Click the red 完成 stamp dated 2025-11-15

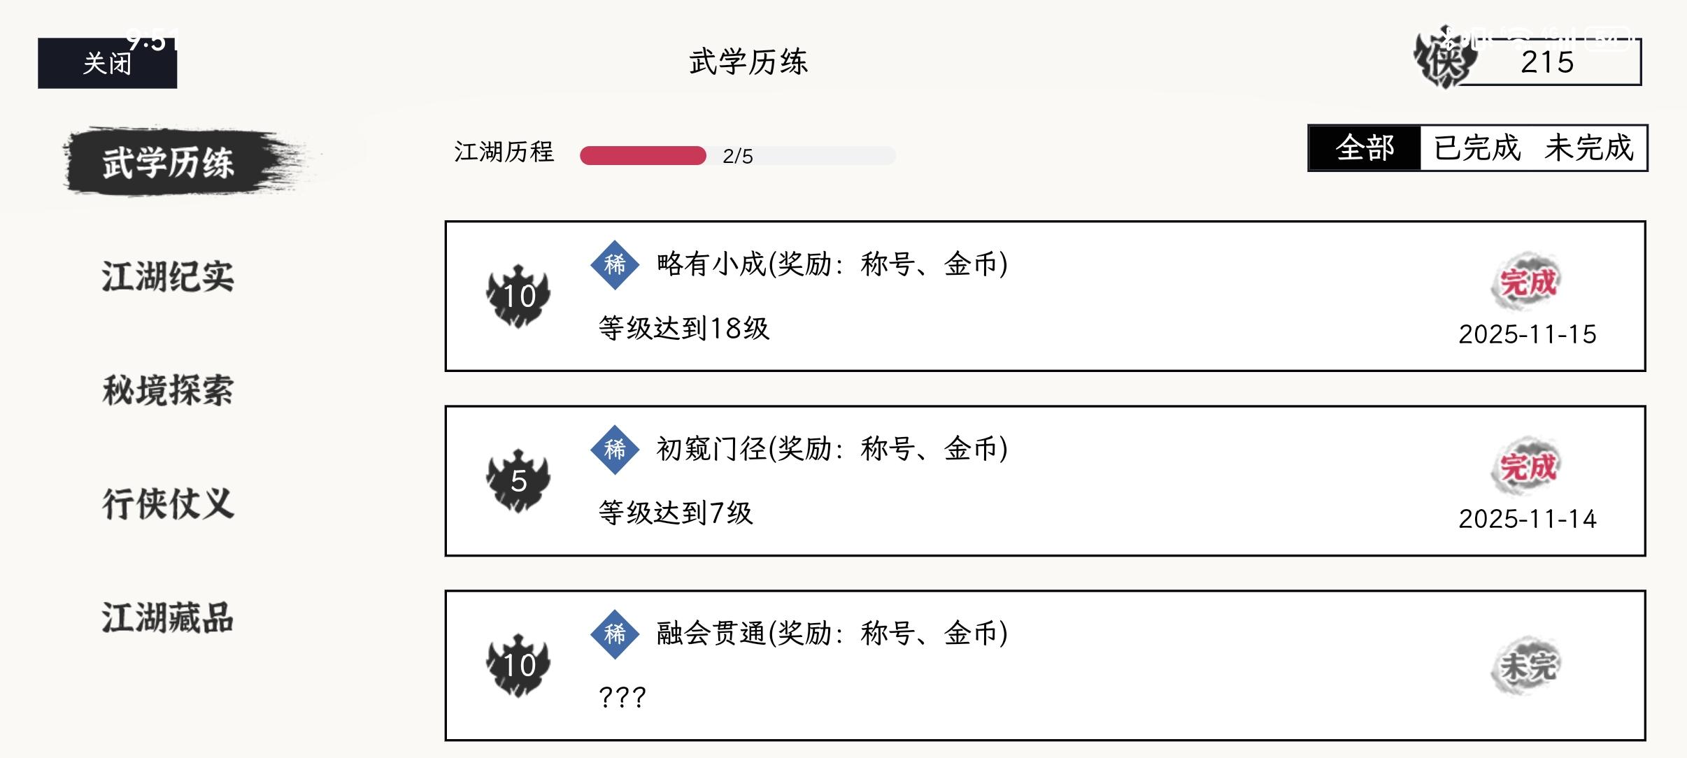1527,283
